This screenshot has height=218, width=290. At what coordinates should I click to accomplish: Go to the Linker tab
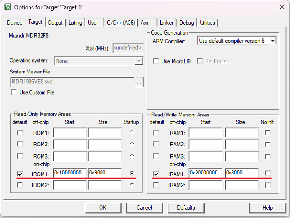166,23
